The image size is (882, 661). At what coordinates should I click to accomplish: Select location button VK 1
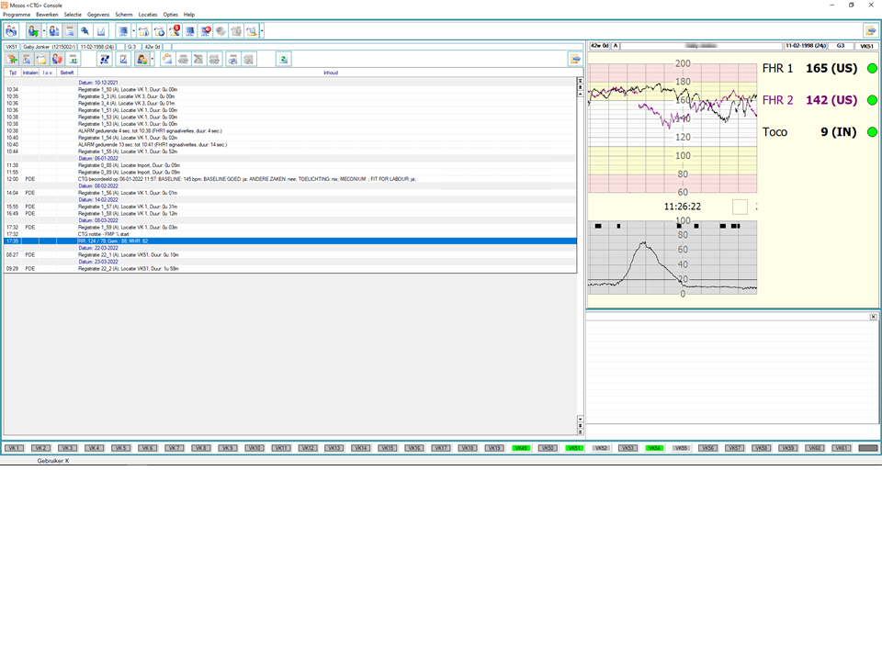(x=14, y=448)
